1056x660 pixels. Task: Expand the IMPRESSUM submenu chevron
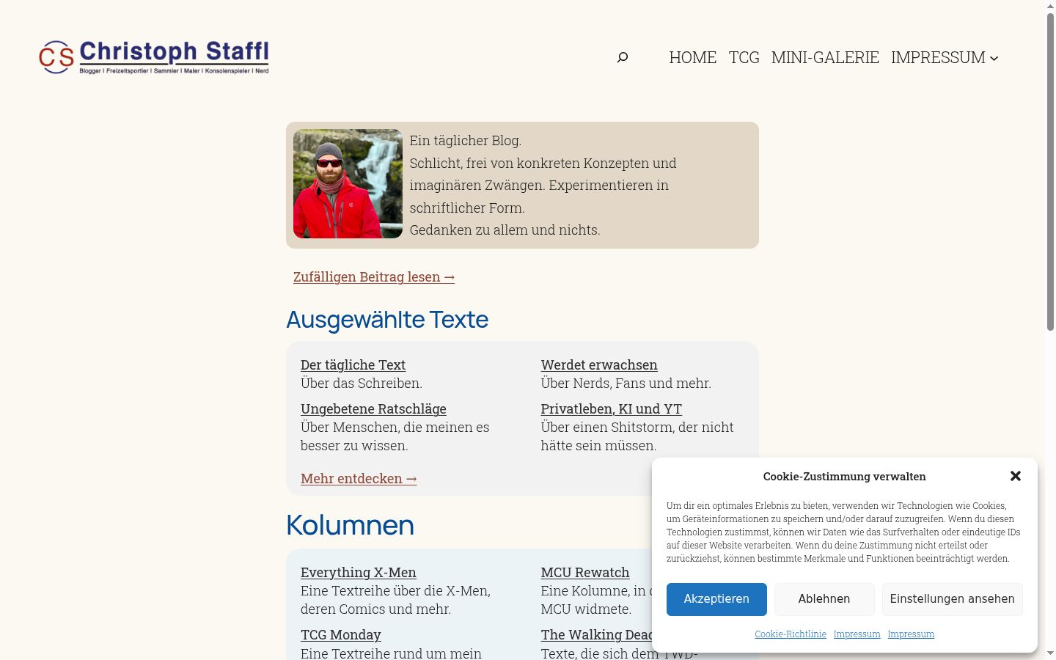tap(994, 58)
